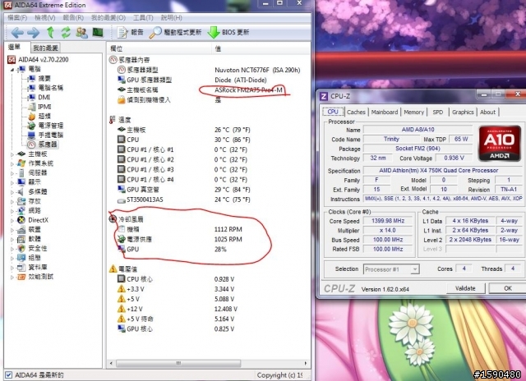Click the horizontal scrollbar in the sensor list
Screen dimensions: 526x381
point(178,363)
